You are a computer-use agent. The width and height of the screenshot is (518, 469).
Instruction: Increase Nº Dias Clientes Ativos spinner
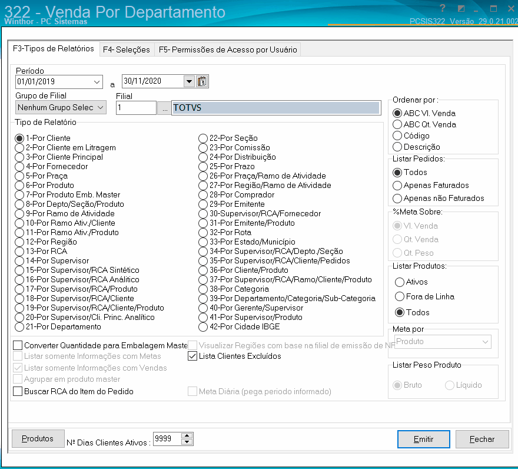tap(187, 435)
